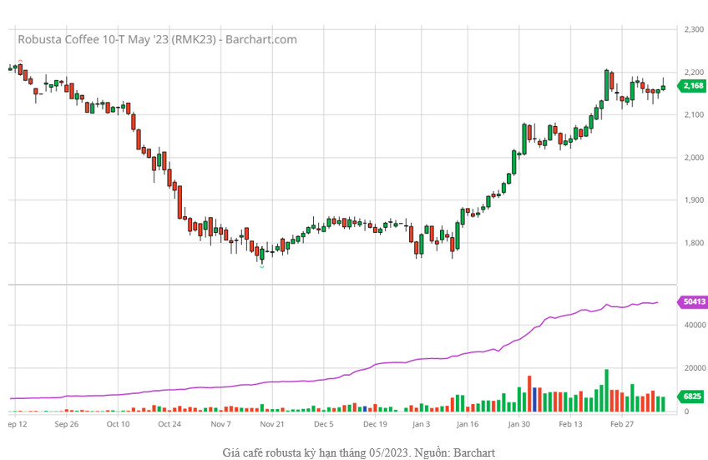Click the 2,300 price axis label
Image resolution: width=708 pixels, height=460 pixels.
(x=694, y=29)
